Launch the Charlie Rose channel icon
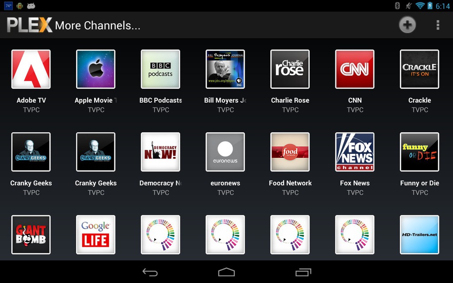 pyautogui.click(x=290, y=69)
